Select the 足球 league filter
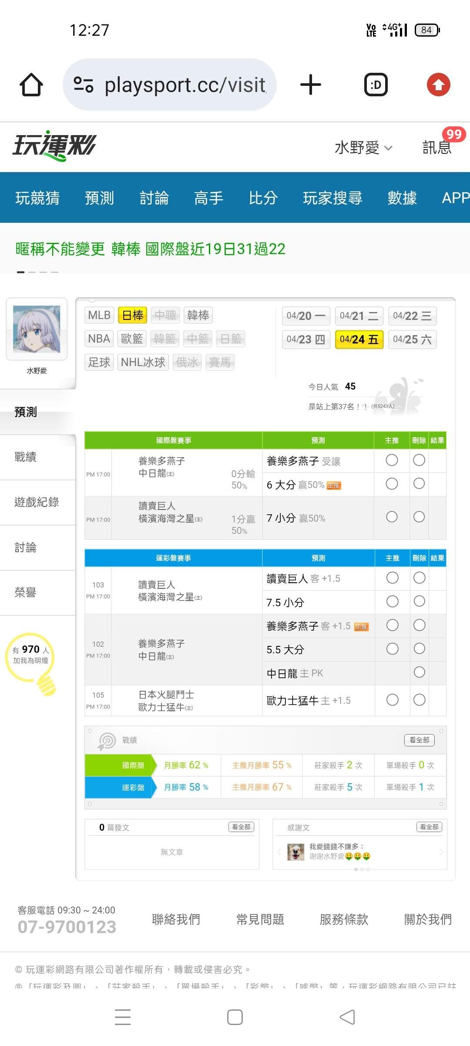Screen dimensions: 470x1046 99,362
